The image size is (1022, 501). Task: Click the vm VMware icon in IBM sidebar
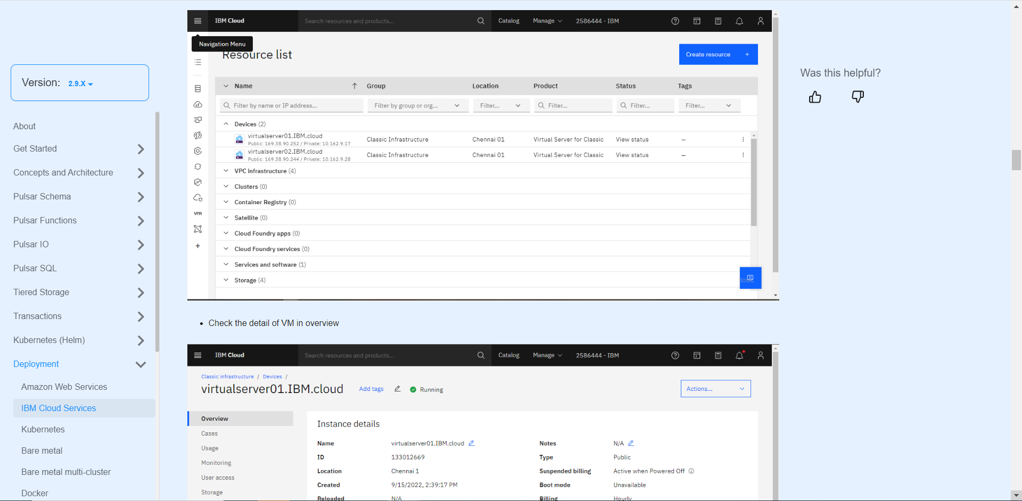[197, 213]
